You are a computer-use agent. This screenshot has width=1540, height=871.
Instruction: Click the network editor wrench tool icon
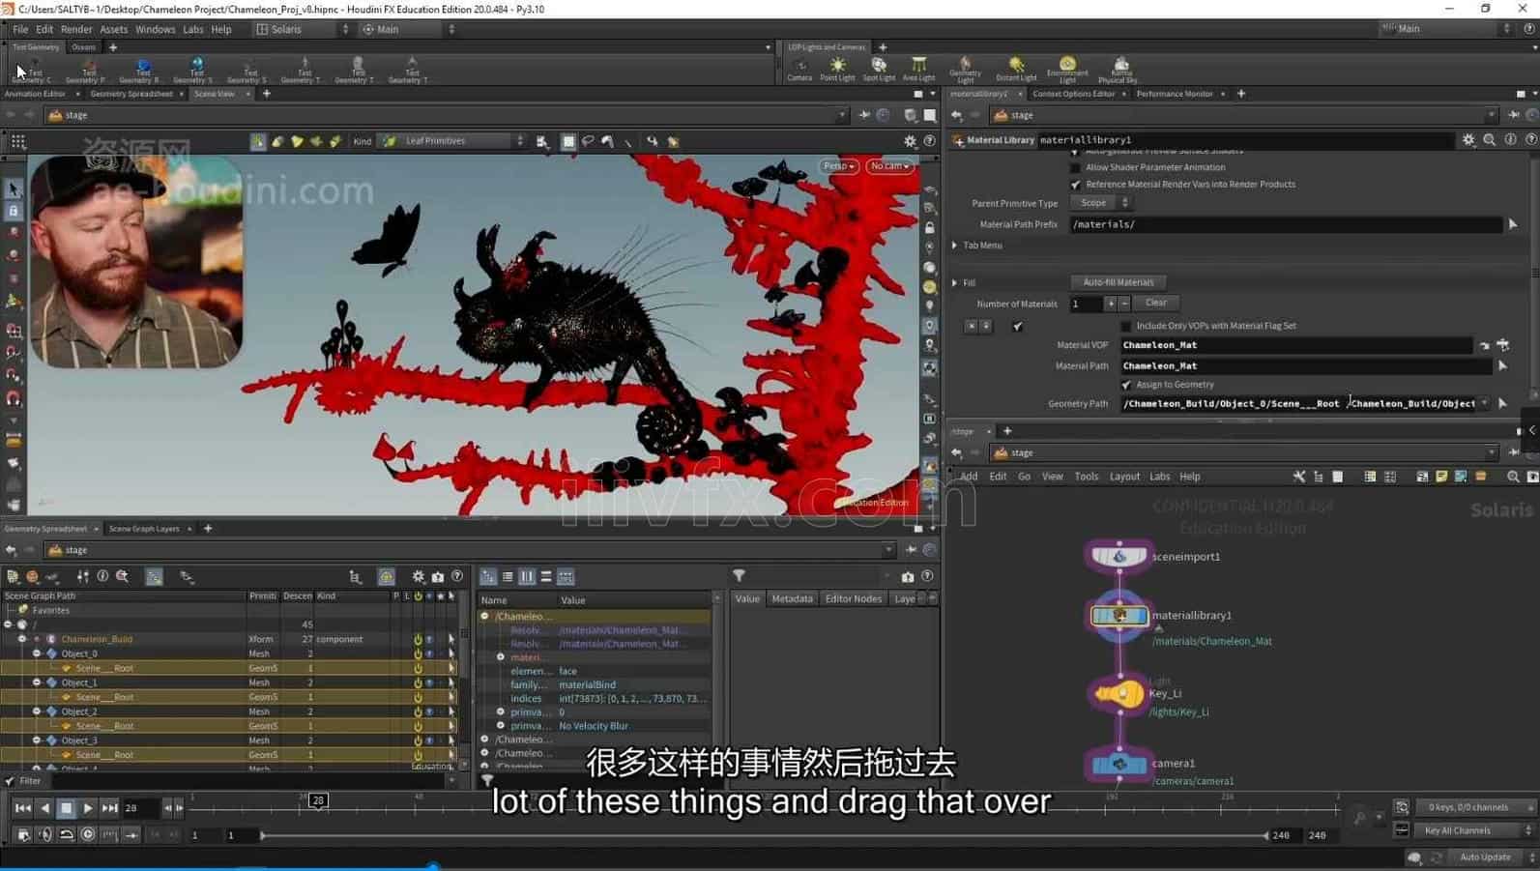1299,477
